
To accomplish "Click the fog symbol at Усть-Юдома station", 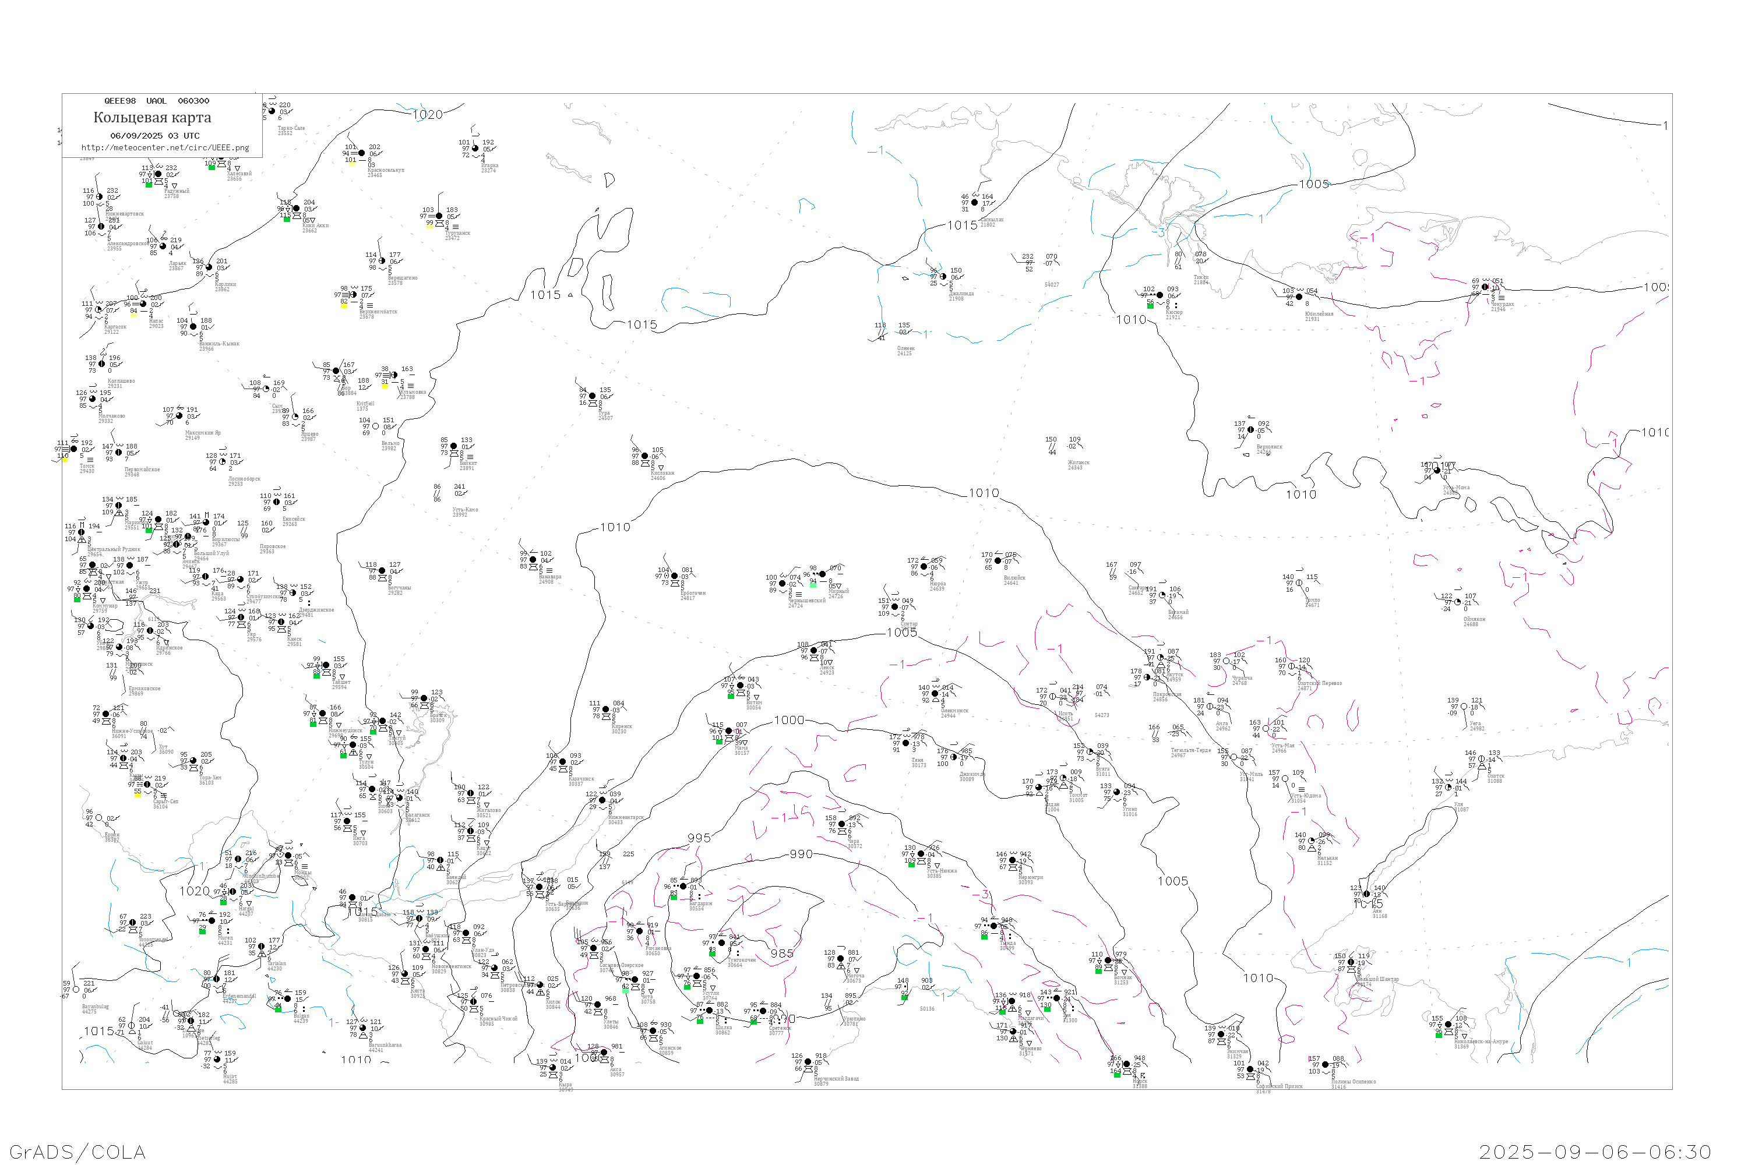I will point(1301,789).
